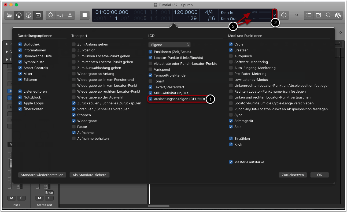Uncheck Auslastungsanzeigen (CPU/HD)

click(x=150, y=99)
